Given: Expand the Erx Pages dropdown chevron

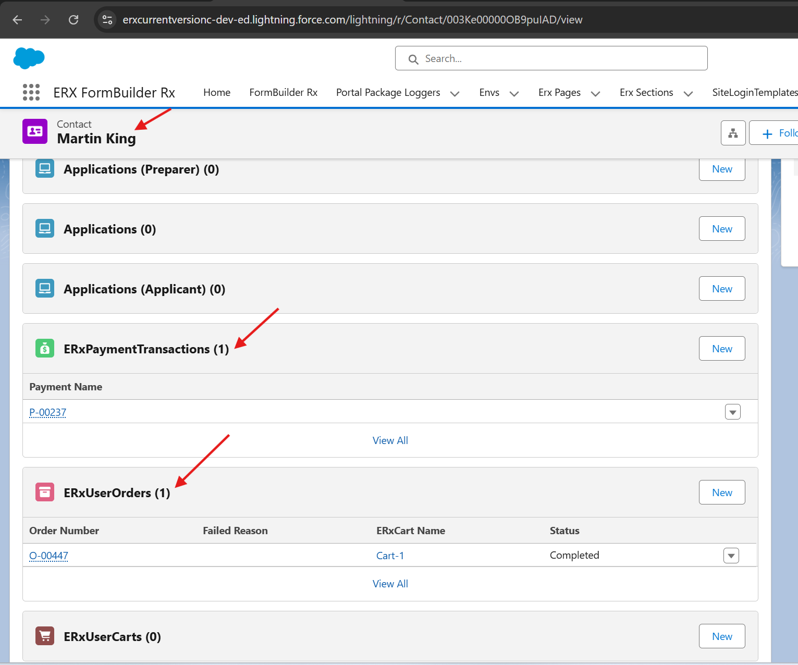Looking at the screenshot, I should pos(595,93).
